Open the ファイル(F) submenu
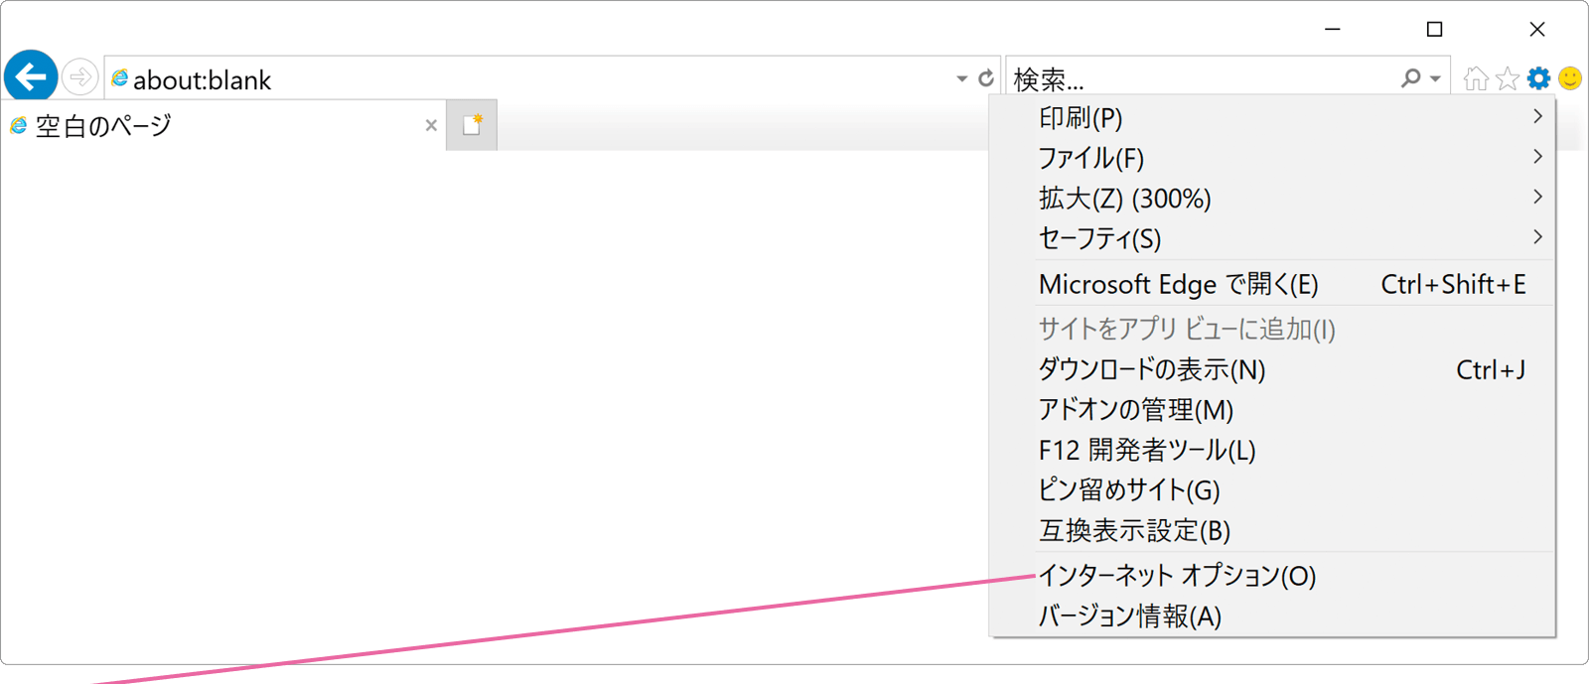This screenshot has width=1589, height=684. (1272, 158)
